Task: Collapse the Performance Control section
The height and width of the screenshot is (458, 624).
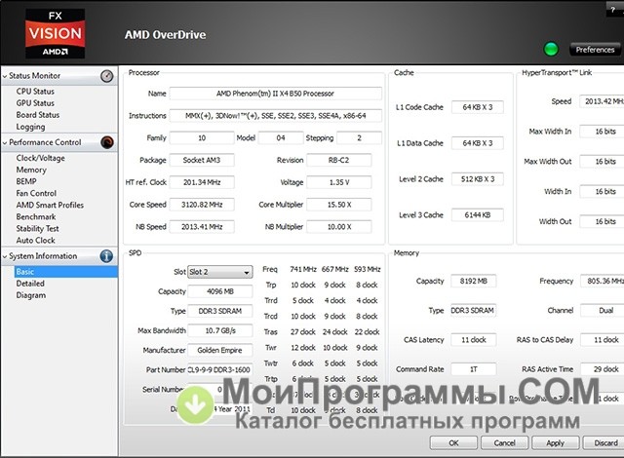Action: tap(5, 142)
